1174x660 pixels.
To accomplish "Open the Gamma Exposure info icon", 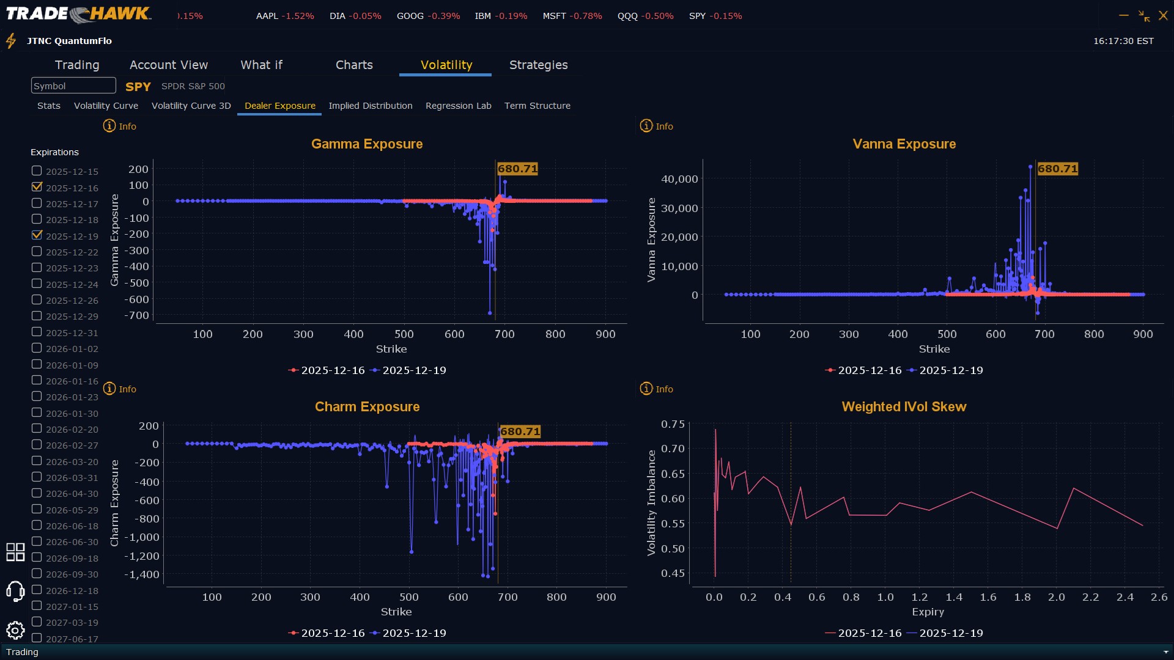I will [x=109, y=126].
